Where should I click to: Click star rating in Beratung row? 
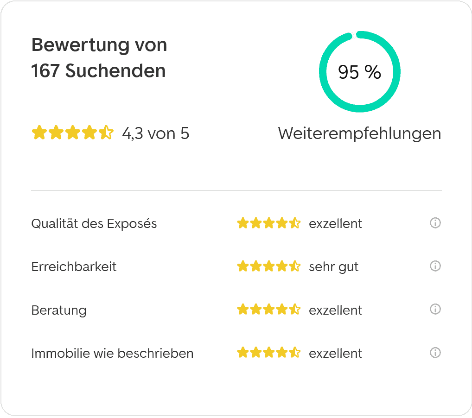click(x=269, y=310)
